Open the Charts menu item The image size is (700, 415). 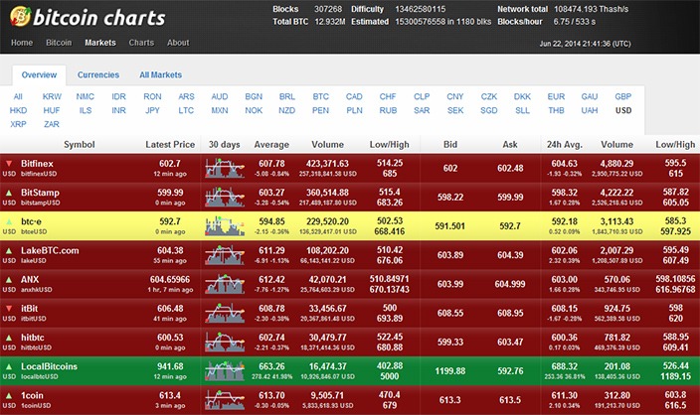tap(141, 43)
